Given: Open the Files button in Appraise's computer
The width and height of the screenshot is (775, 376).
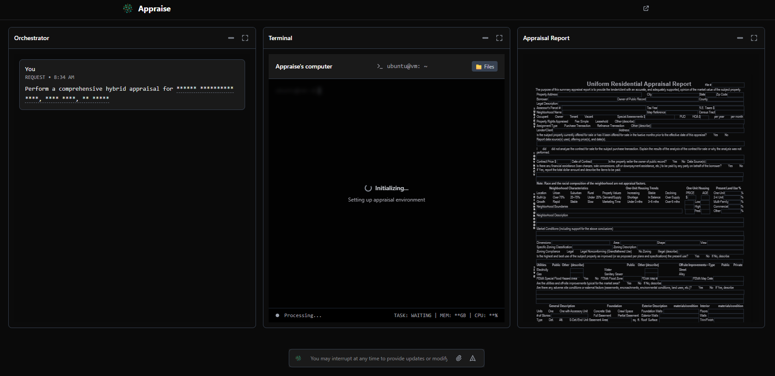Looking at the screenshot, I should tap(484, 66).
